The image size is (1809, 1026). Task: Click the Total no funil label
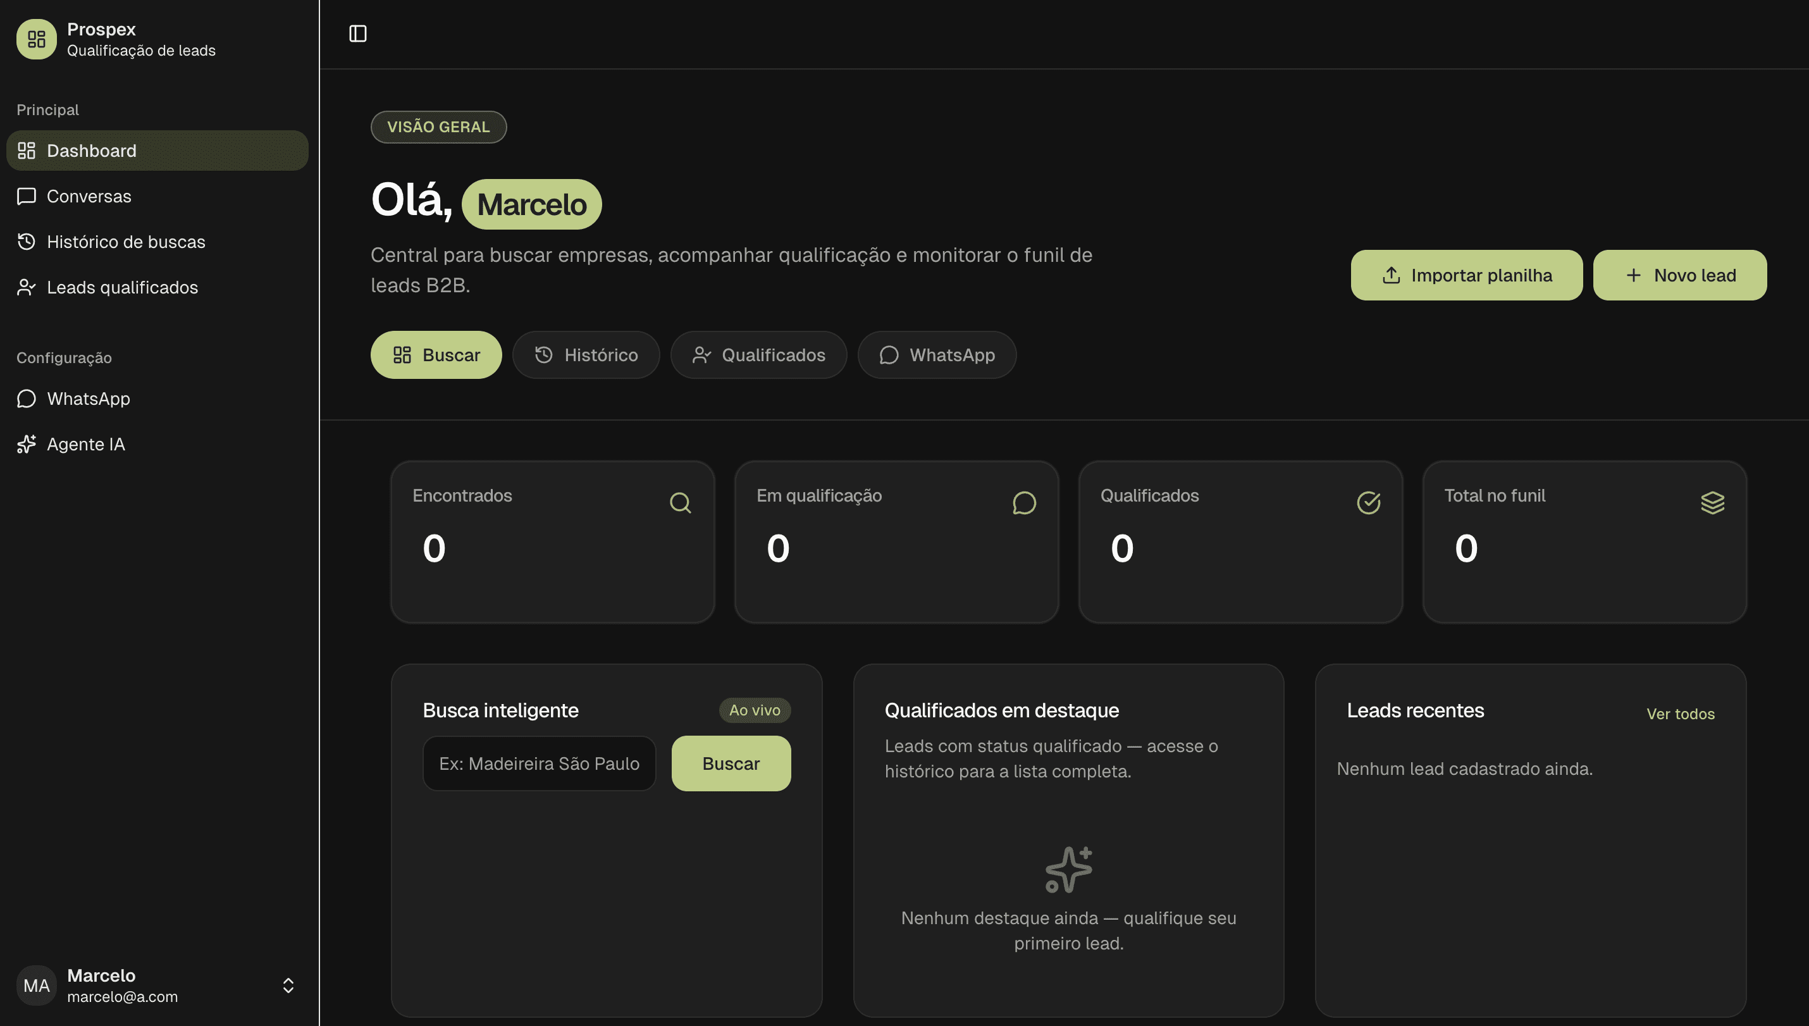click(1495, 496)
